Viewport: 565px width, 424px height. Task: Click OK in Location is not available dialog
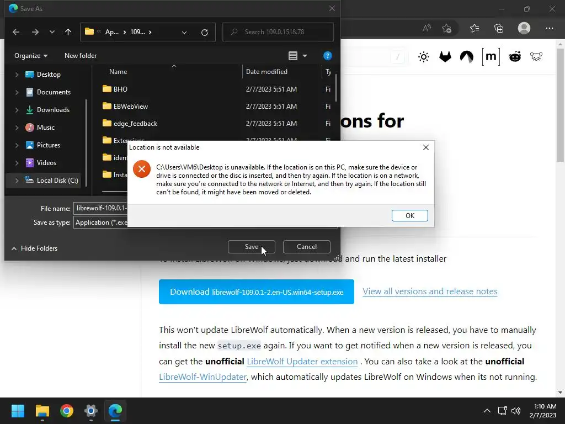pos(410,216)
